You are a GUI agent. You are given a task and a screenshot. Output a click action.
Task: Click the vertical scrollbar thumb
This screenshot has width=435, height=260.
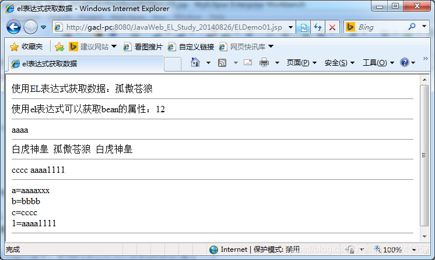[424, 155]
